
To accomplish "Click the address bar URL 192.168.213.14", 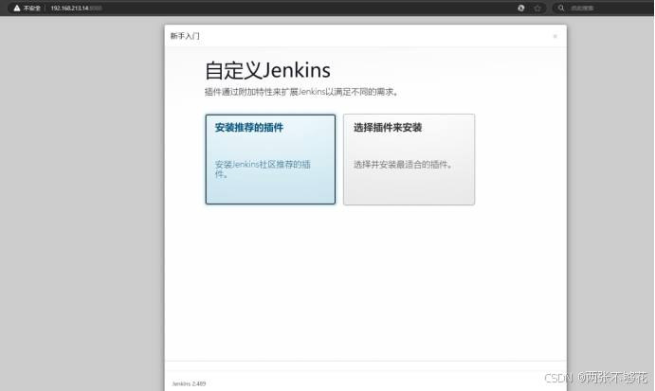I will [76, 8].
